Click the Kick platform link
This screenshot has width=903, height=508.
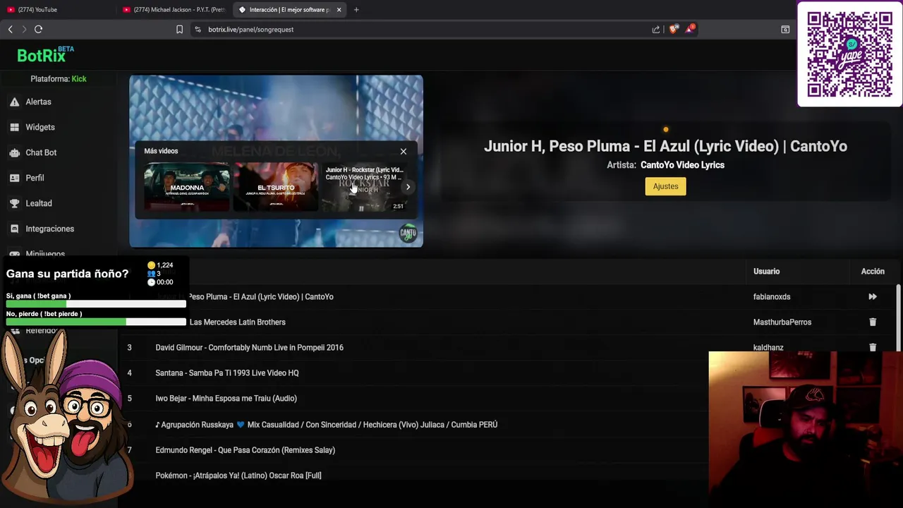pyautogui.click(x=79, y=79)
